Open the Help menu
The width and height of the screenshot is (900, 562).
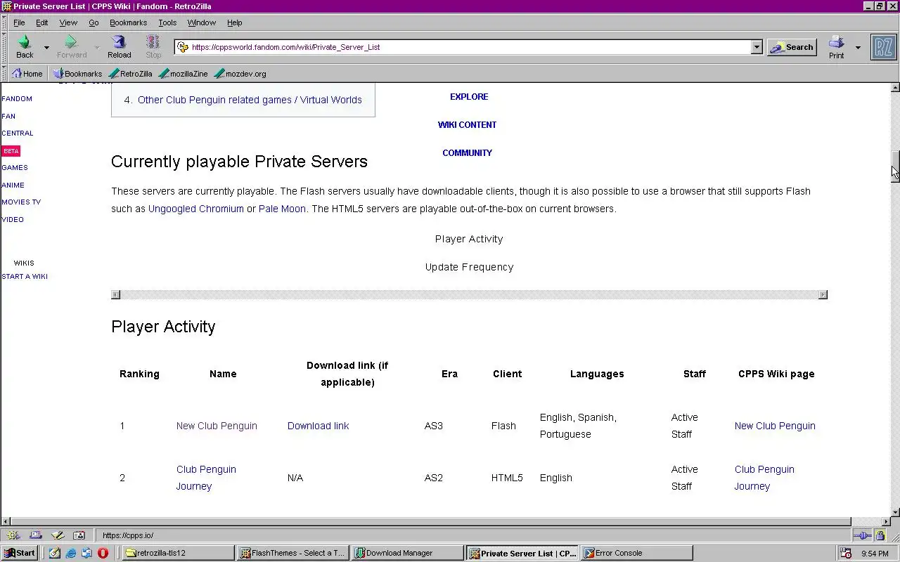click(235, 22)
